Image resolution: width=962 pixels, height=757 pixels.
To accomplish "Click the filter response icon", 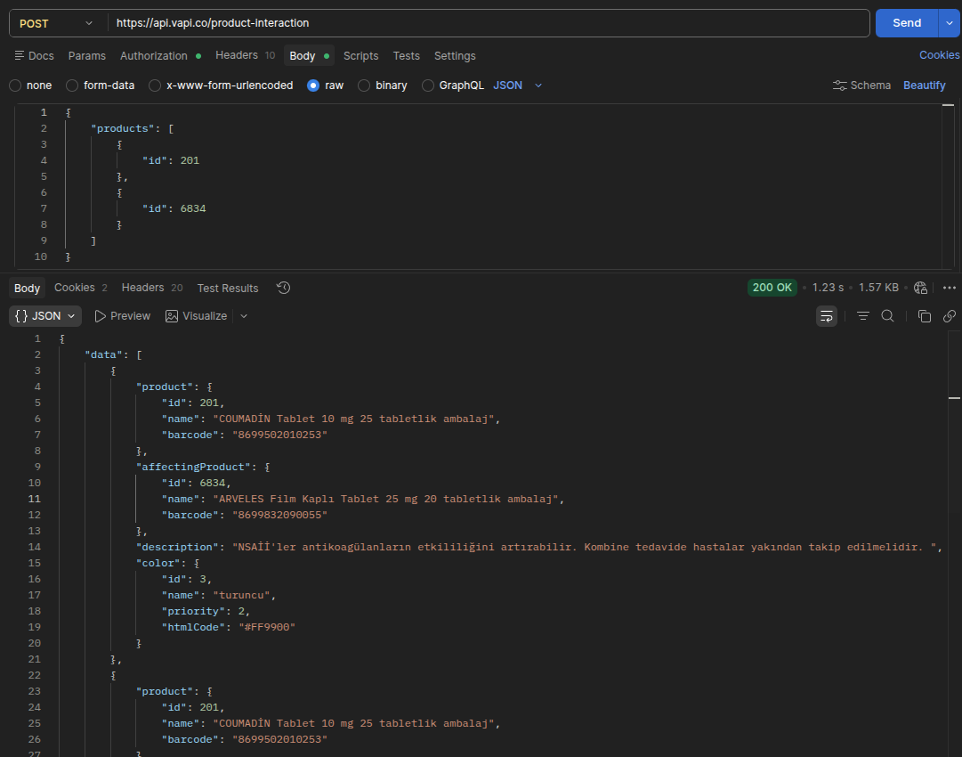I will pos(862,316).
